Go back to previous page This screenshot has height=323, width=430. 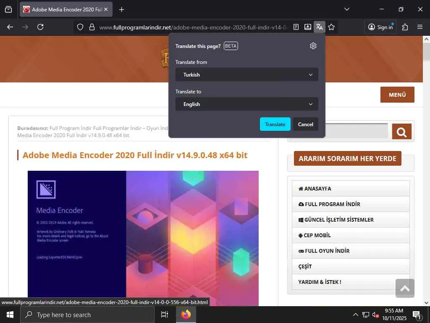tap(10, 27)
